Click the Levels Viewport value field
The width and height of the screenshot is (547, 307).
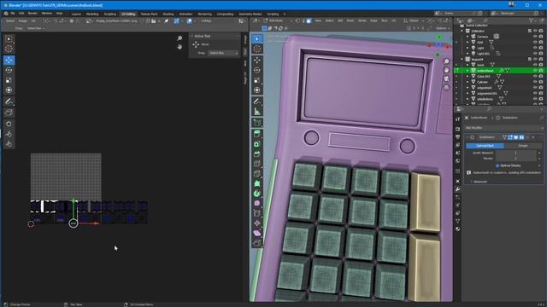coord(515,153)
